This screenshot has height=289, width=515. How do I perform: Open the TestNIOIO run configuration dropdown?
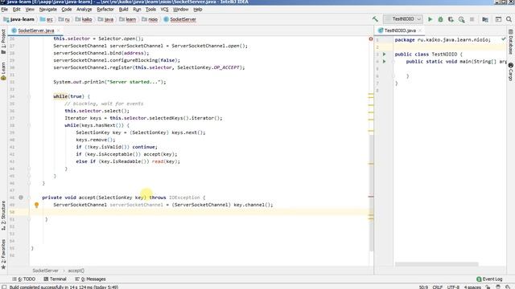tap(402, 19)
